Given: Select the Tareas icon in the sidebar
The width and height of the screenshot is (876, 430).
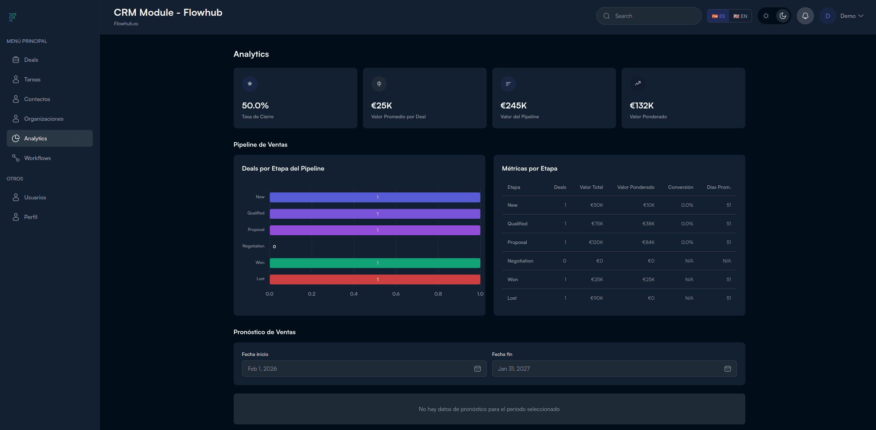Looking at the screenshot, I should click(x=16, y=79).
